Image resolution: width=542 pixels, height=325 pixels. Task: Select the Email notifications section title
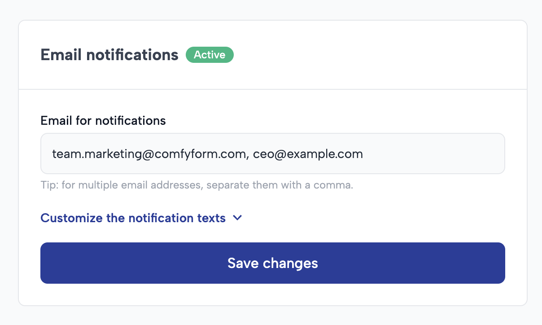click(109, 54)
